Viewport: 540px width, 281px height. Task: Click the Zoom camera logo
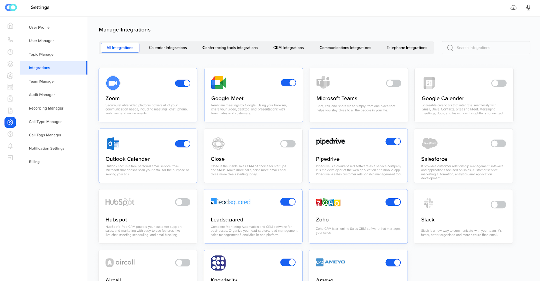point(113,83)
